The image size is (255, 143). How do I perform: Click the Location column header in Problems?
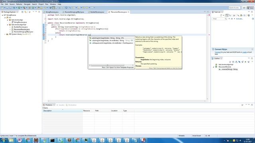click(x=116, y=111)
